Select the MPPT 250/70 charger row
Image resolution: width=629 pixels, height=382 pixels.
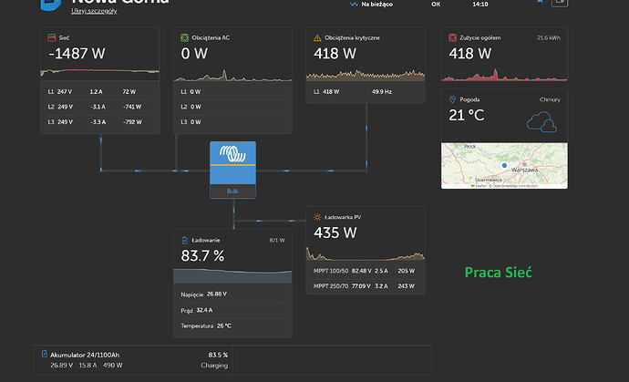click(x=365, y=286)
